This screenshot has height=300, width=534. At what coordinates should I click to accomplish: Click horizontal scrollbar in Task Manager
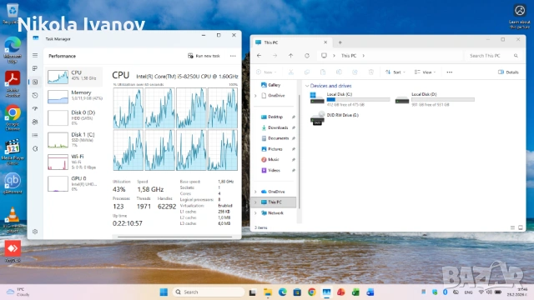pos(174,237)
